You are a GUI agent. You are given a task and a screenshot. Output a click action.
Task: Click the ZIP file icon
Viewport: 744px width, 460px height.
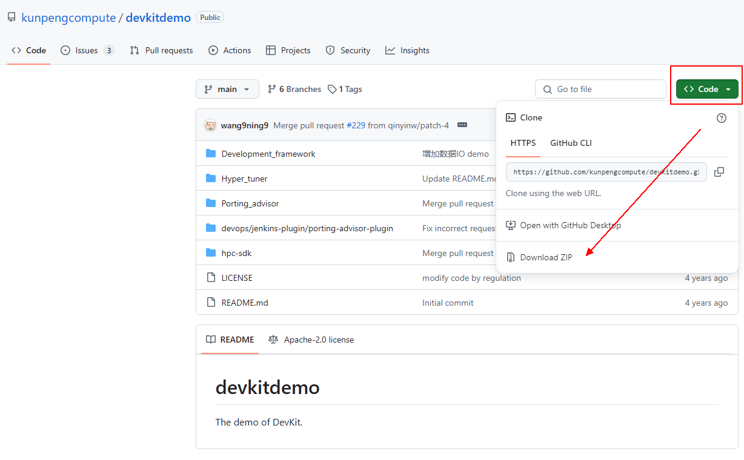click(x=511, y=257)
